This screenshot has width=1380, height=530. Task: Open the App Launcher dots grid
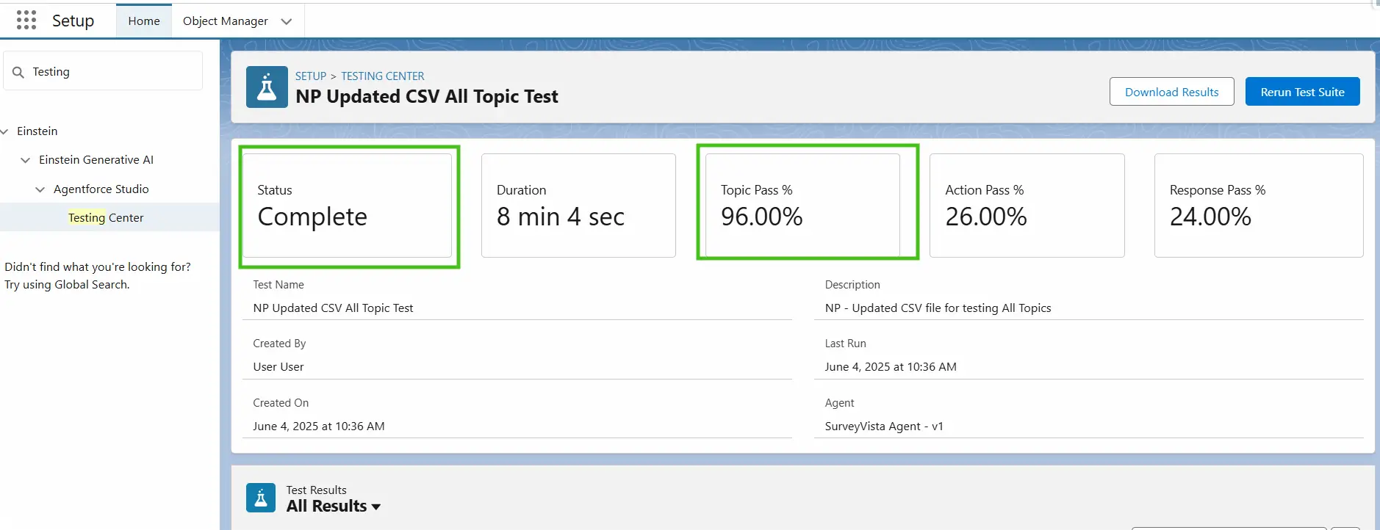(26, 21)
